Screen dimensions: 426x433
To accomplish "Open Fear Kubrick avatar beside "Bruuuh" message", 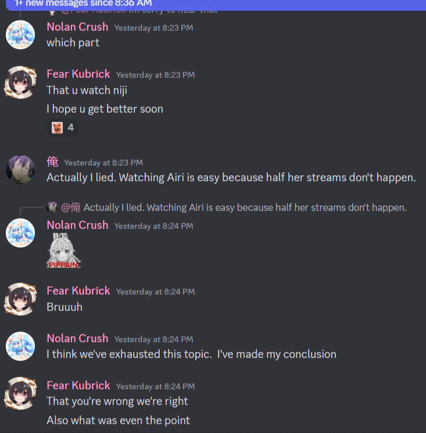I will (20, 299).
